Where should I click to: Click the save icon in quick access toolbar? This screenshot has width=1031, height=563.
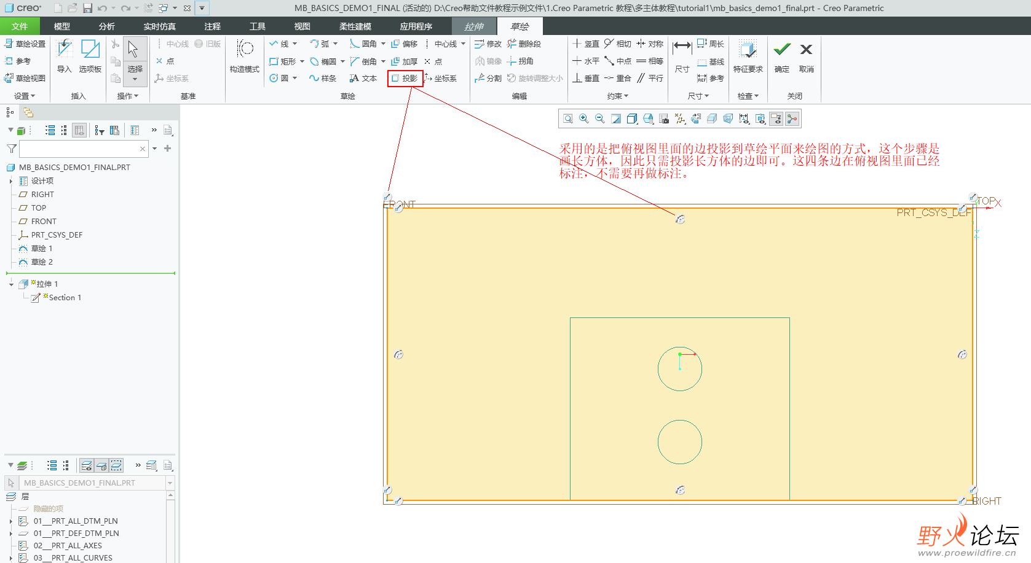(x=87, y=8)
